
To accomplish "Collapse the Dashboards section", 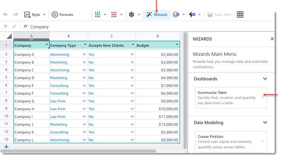I will (x=265, y=79).
